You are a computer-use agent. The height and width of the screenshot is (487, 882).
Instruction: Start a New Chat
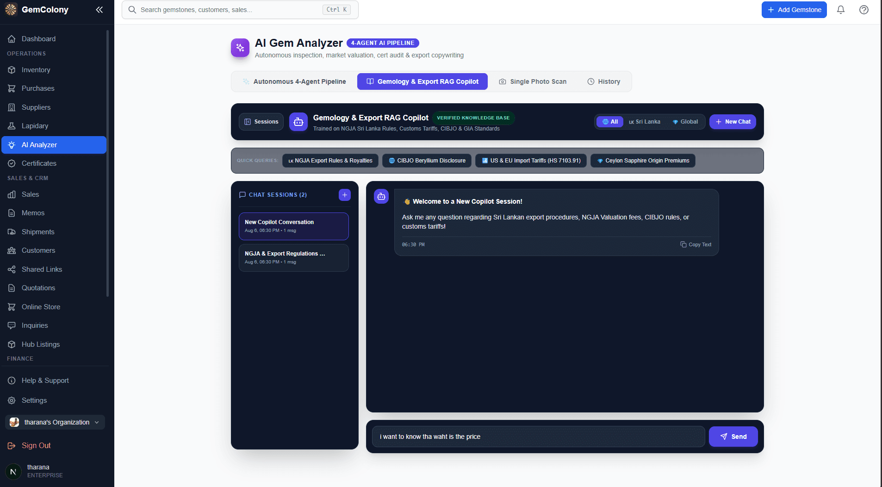click(x=733, y=122)
